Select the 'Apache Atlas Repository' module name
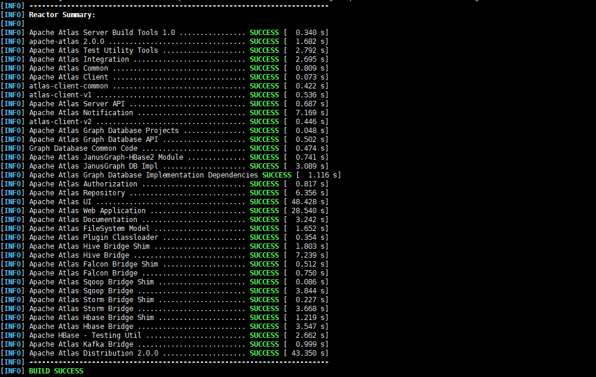 [x=77, y=193]
